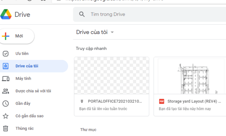The width and height of the screenshot is (226, 136).
Task: Click the 'Truy cập nhanh' heading
Action: [x=91, y=49]
